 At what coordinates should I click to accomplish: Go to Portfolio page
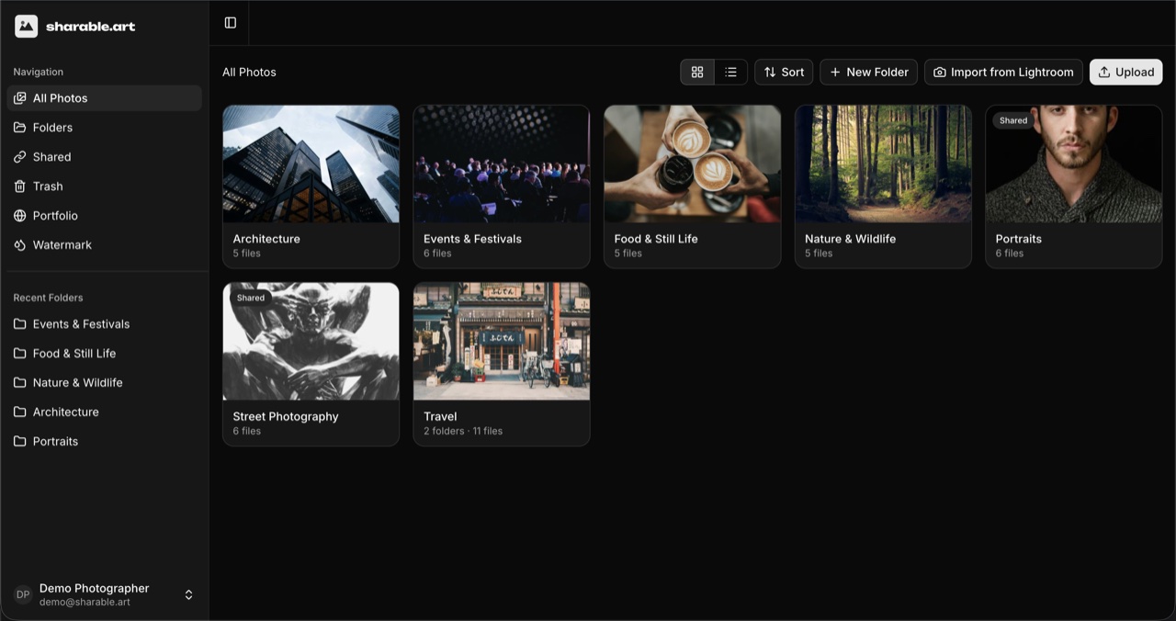[x=105, y=216]
